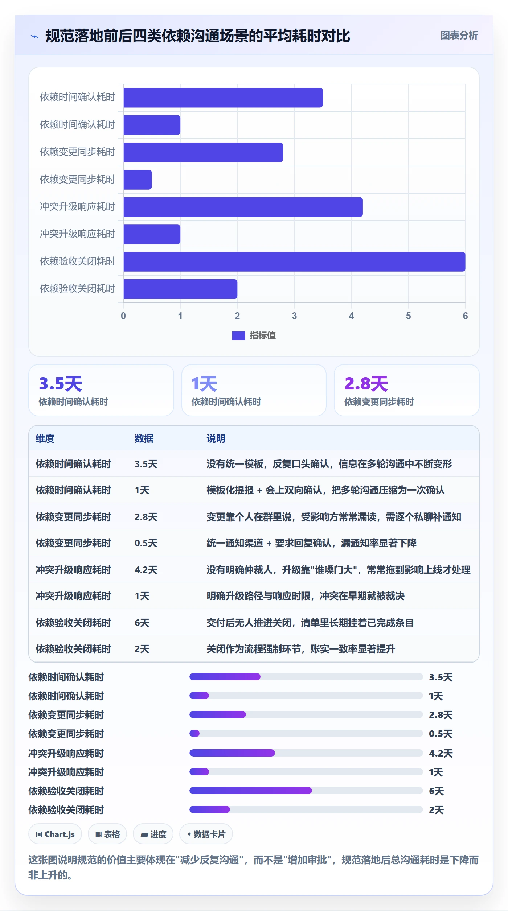Click the 维度 column header
Screen dimensions: 508x911
pos(45,438)
